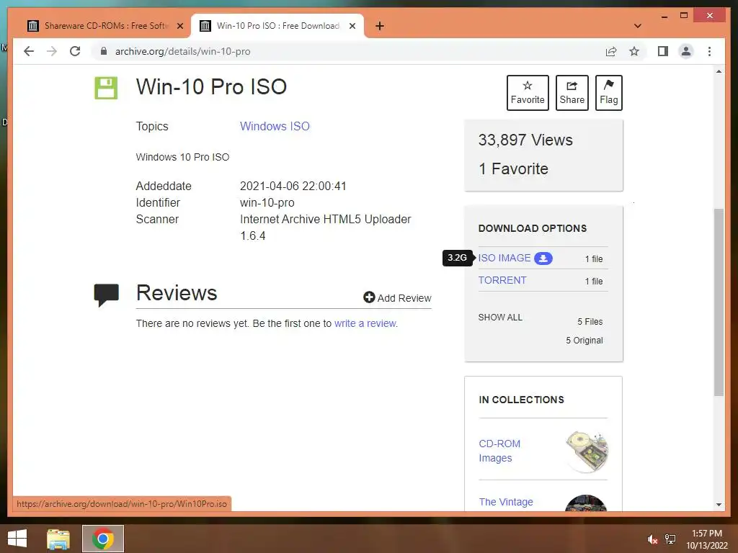This screenshot has width=738, height=553.
Task: Click the 5 Original files entry
Action: (x=584, y=341)
